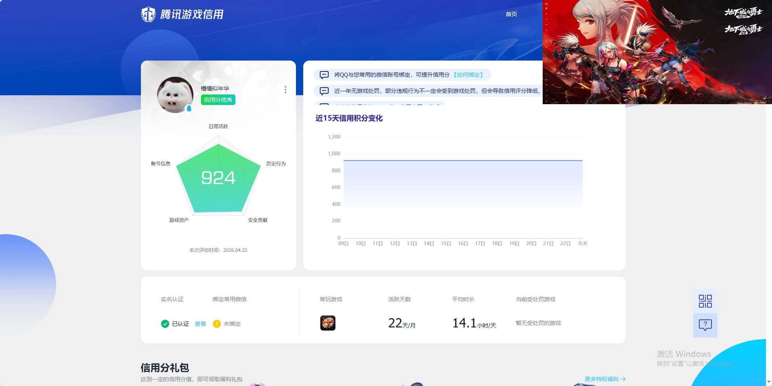
Task: Click the 信用分礼包 section heading
Action: point(165,368)
